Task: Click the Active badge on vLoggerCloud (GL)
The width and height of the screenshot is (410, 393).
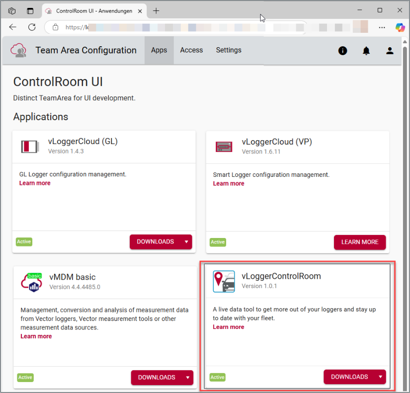Action: 24,241
